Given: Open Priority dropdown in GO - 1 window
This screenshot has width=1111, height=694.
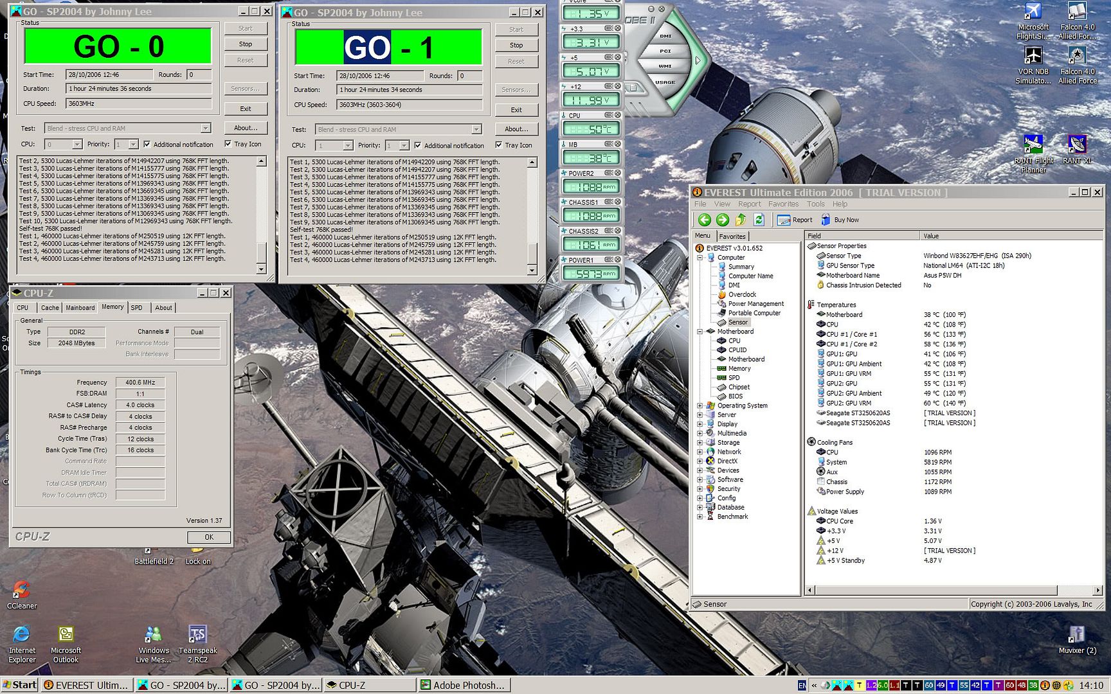Looking at the screenshot, I should point(404,146).
